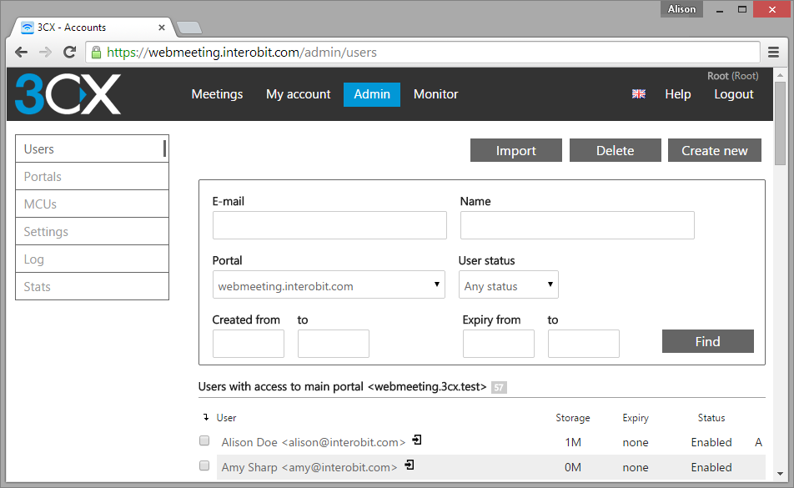Open a new browser tab
The height and width of the screenshot is (488, 794).
pos(189,28)
